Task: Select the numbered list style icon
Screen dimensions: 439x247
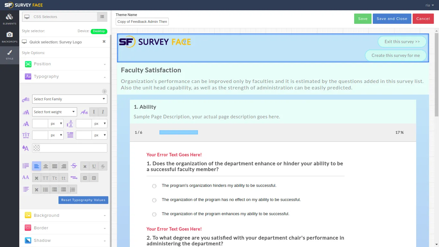Action: click(x=72, y=189)
